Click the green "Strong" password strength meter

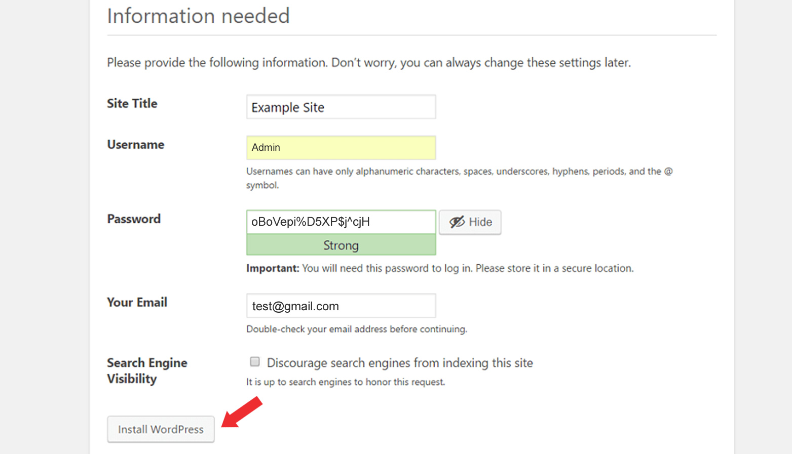[341, 245]
